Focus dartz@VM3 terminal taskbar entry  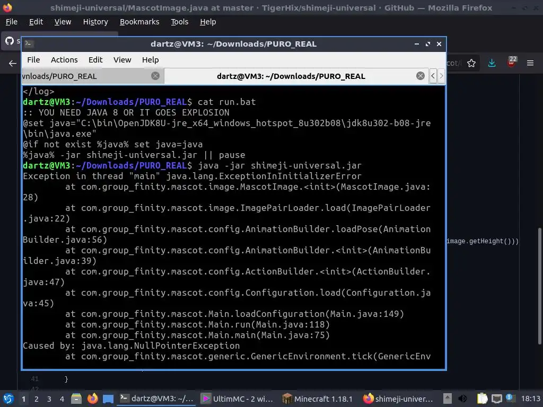(x=156, y=399)
